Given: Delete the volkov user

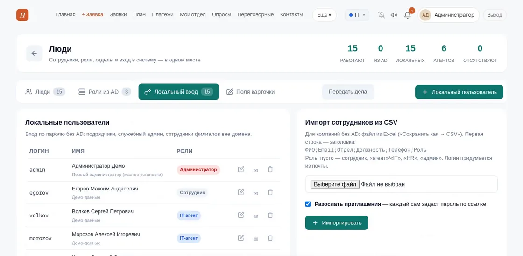Looking at the screenshot, I should click(270, 215).
